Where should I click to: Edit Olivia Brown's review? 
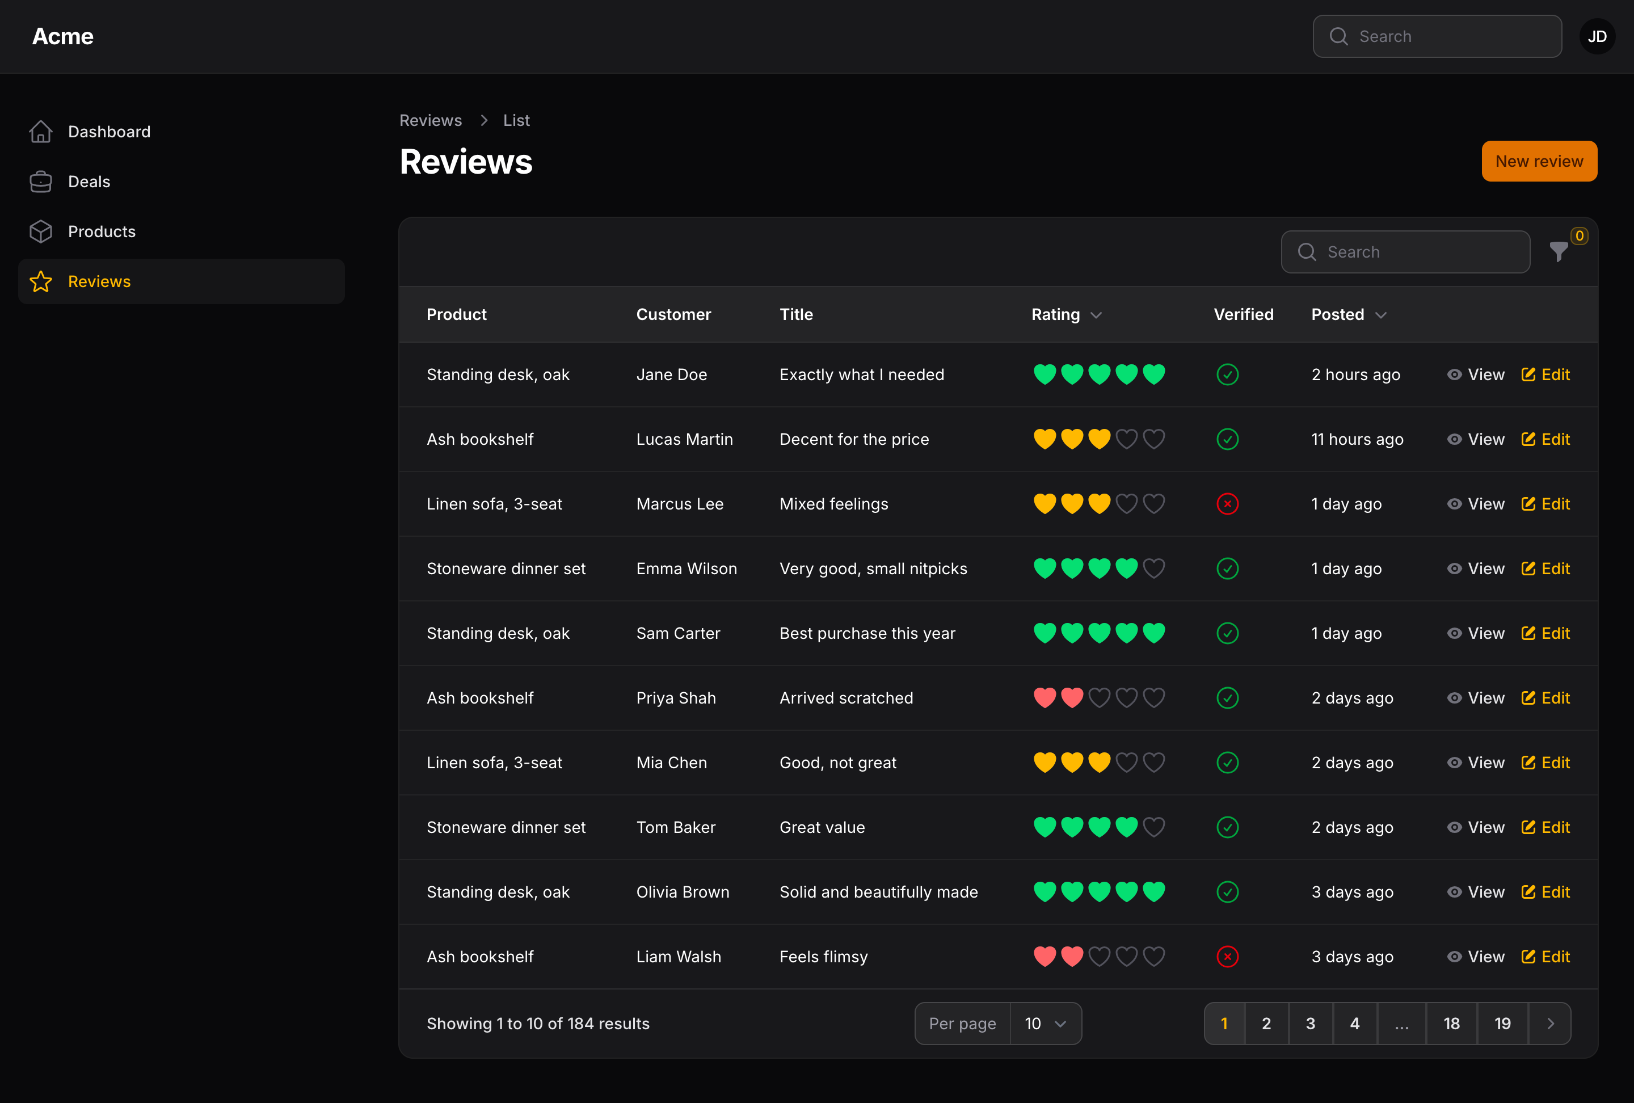click(1545, 892)
